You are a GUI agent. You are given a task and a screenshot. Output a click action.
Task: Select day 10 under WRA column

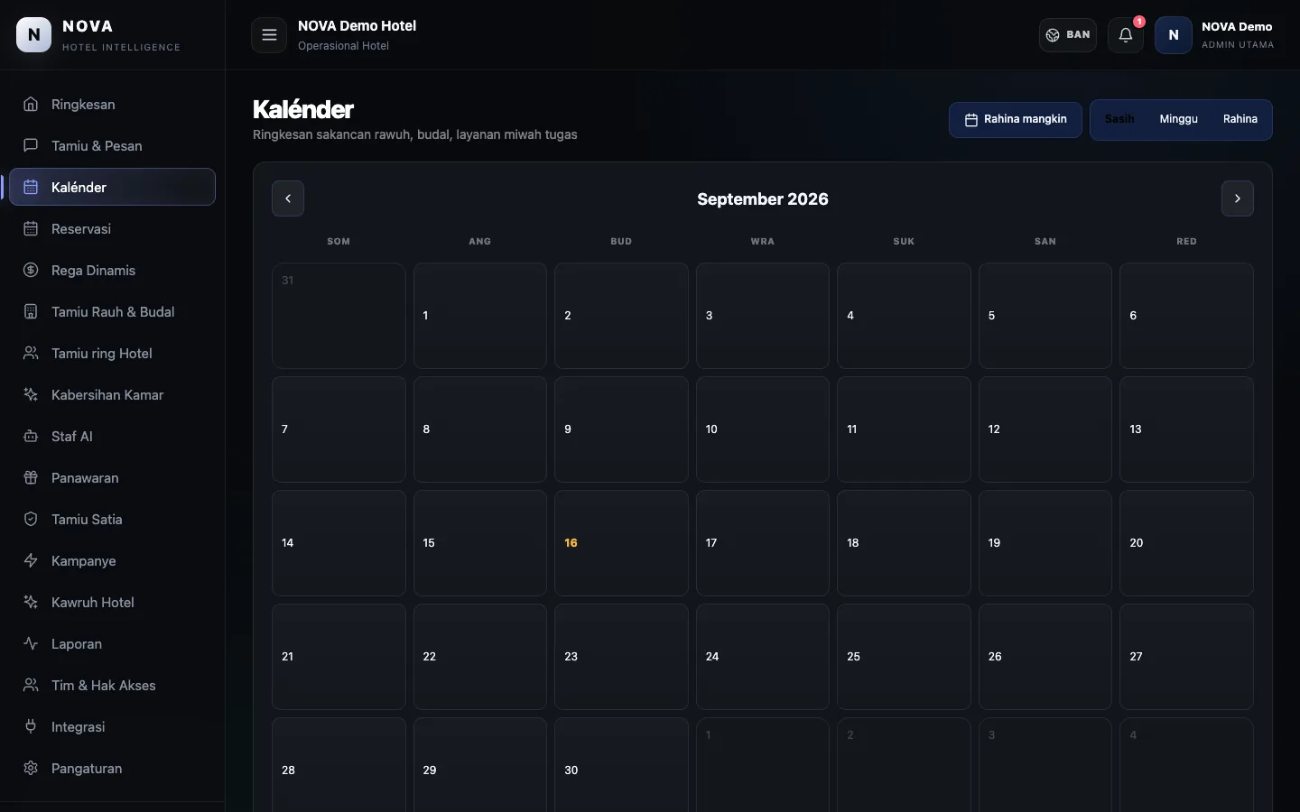click(763, 429)
